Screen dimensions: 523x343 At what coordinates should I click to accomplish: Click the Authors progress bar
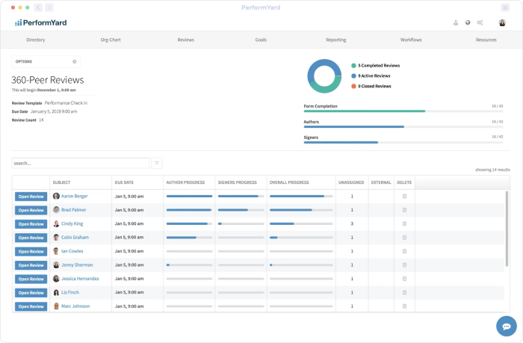pos(403,127)
